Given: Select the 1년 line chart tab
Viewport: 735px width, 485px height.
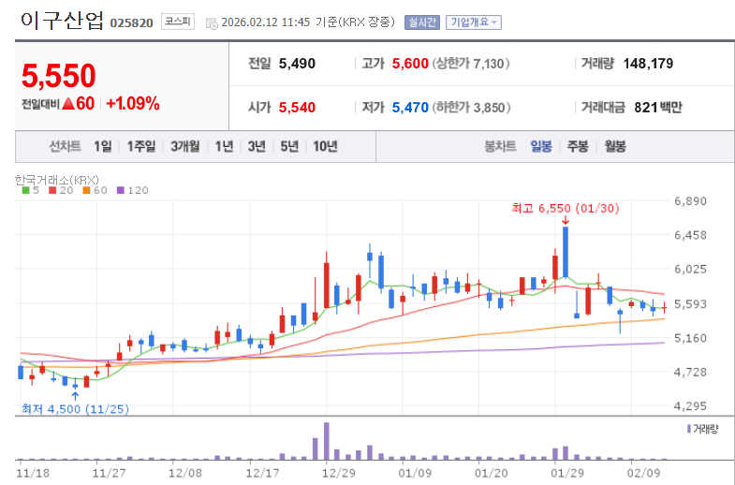Looking at the screenshot, I should (x=224, y=146).
